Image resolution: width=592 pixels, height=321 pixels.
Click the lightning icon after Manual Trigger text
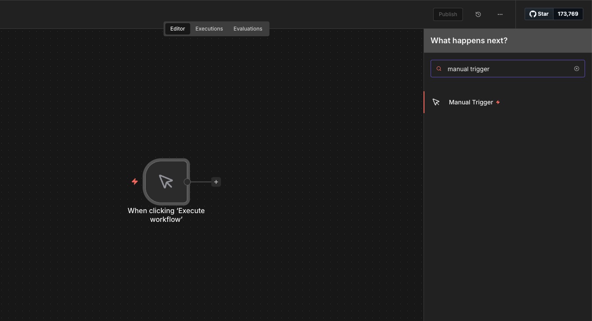[x=498, y=102]
